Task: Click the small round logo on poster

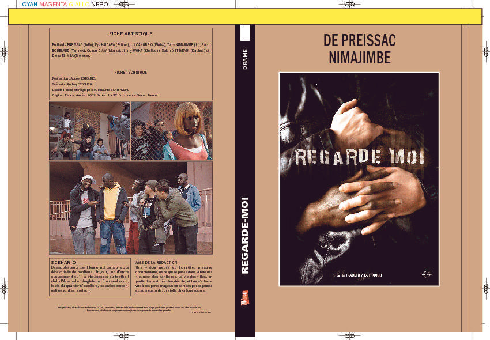Action: (x=427, y=274)
